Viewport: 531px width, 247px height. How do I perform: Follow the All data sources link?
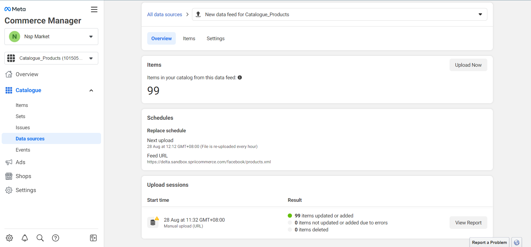coord(165,14)
